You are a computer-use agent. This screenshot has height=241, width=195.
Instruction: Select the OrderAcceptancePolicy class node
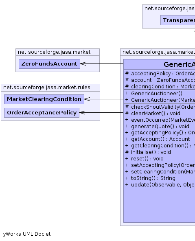pyautogui.click(x=42, y=113)
